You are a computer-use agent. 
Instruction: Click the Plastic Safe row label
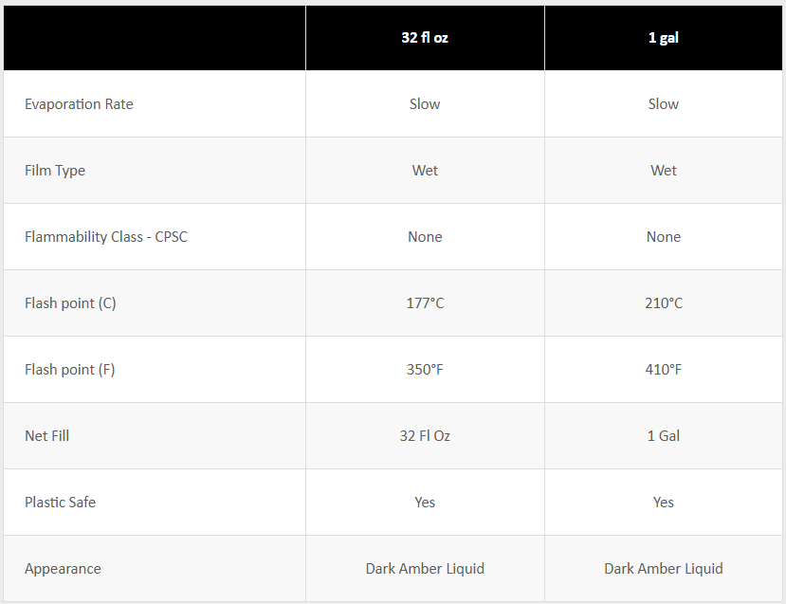[x=60, y=503]
